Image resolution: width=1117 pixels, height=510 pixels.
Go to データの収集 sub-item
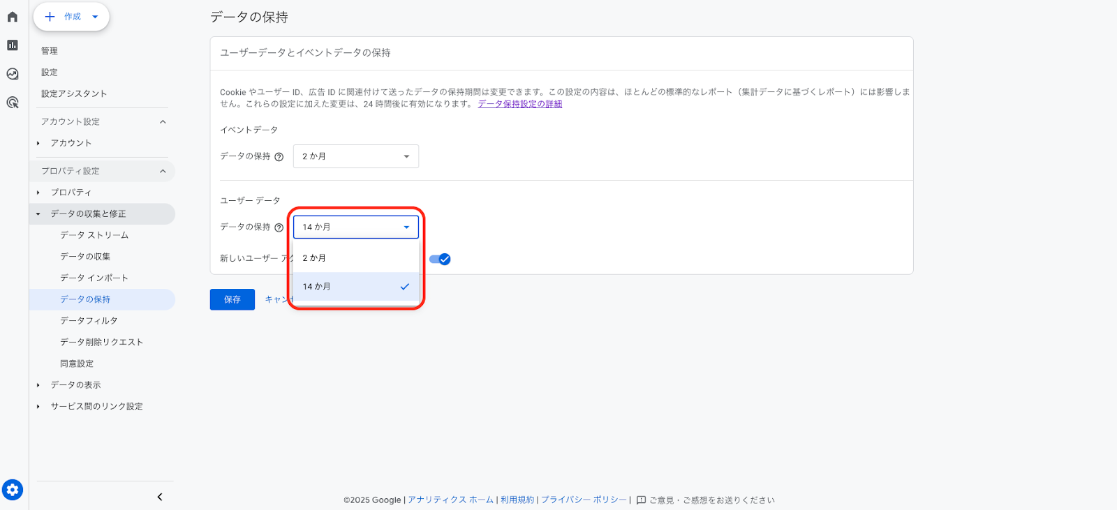pos(85,257)
